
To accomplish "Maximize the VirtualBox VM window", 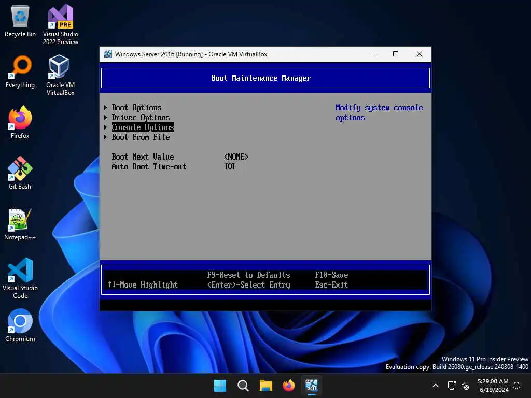I will point(396,54).
